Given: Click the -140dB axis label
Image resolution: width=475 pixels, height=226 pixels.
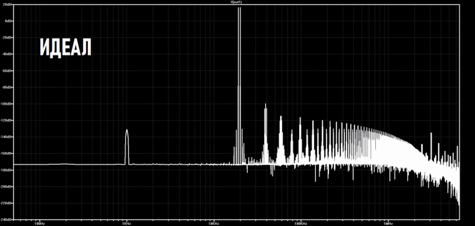Looking at the screenshot, I should pos(6,137).
